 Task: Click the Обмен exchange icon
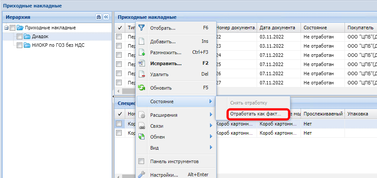click(x=141, y=137)
